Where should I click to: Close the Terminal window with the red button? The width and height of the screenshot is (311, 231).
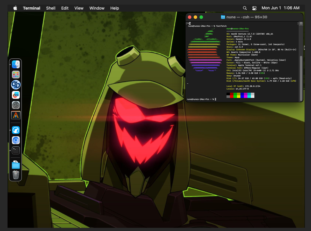(190, 17)
